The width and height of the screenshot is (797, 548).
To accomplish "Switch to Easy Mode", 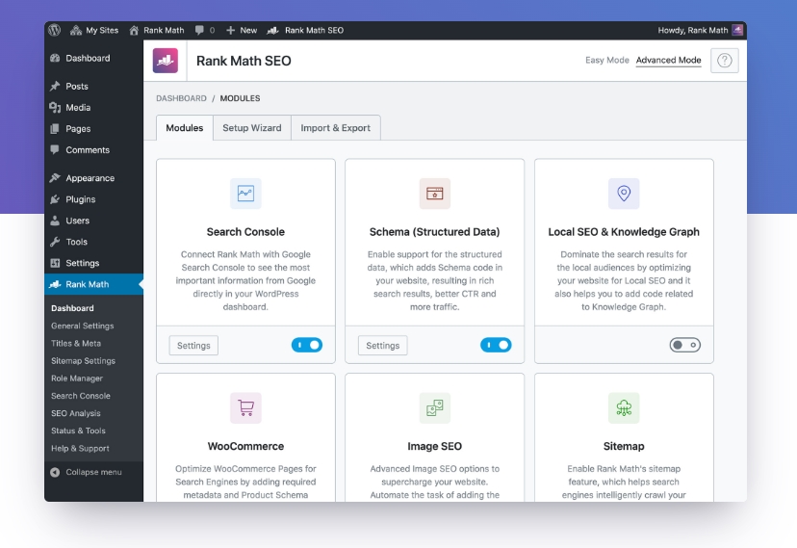I will tap(607, 60).
